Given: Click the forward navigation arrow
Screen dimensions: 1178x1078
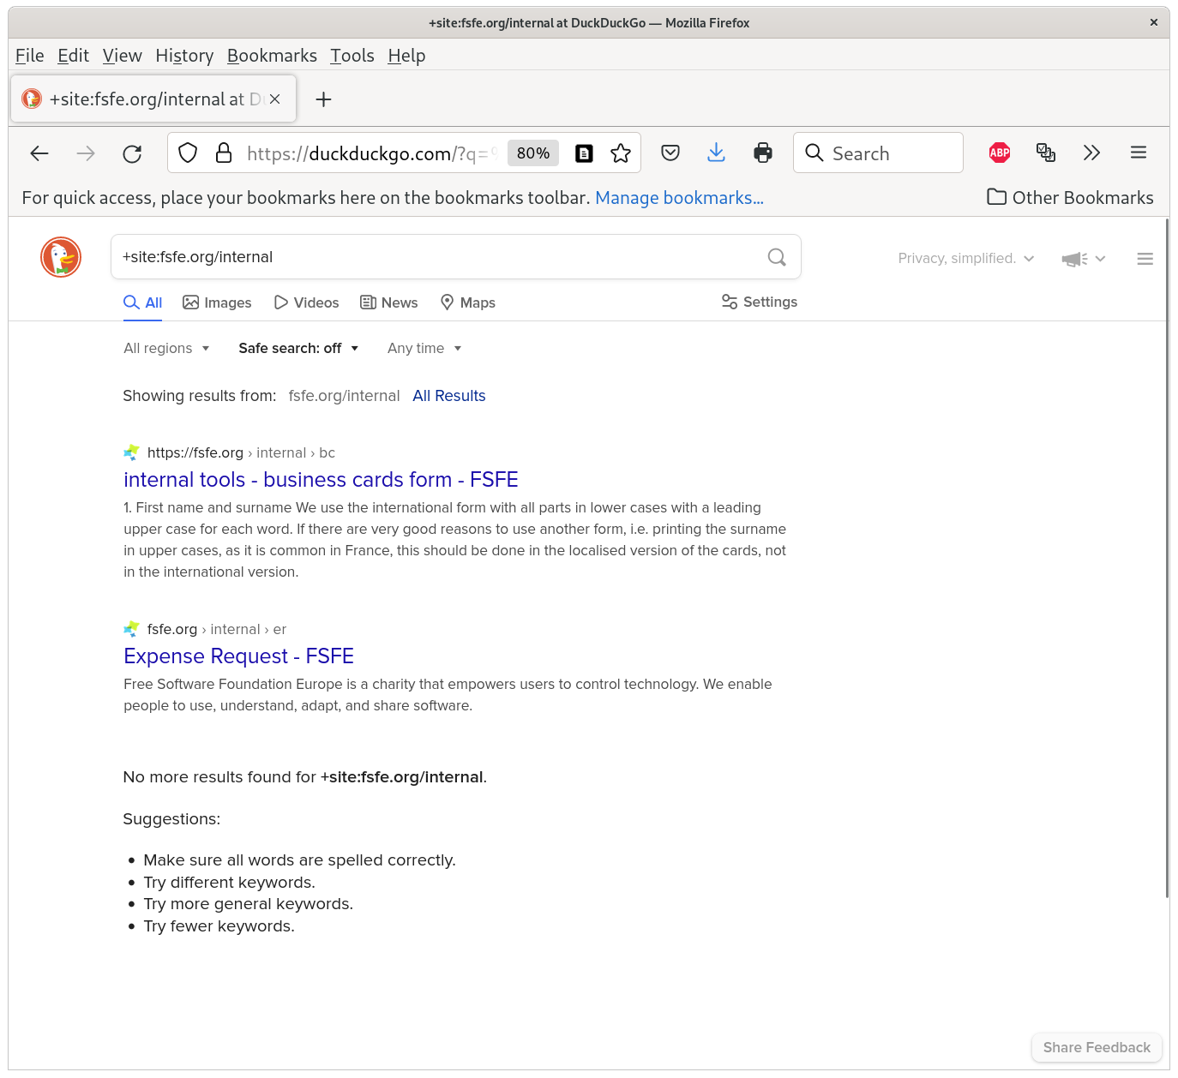Looking at the screenshot, I should click(x=86, y=153).
